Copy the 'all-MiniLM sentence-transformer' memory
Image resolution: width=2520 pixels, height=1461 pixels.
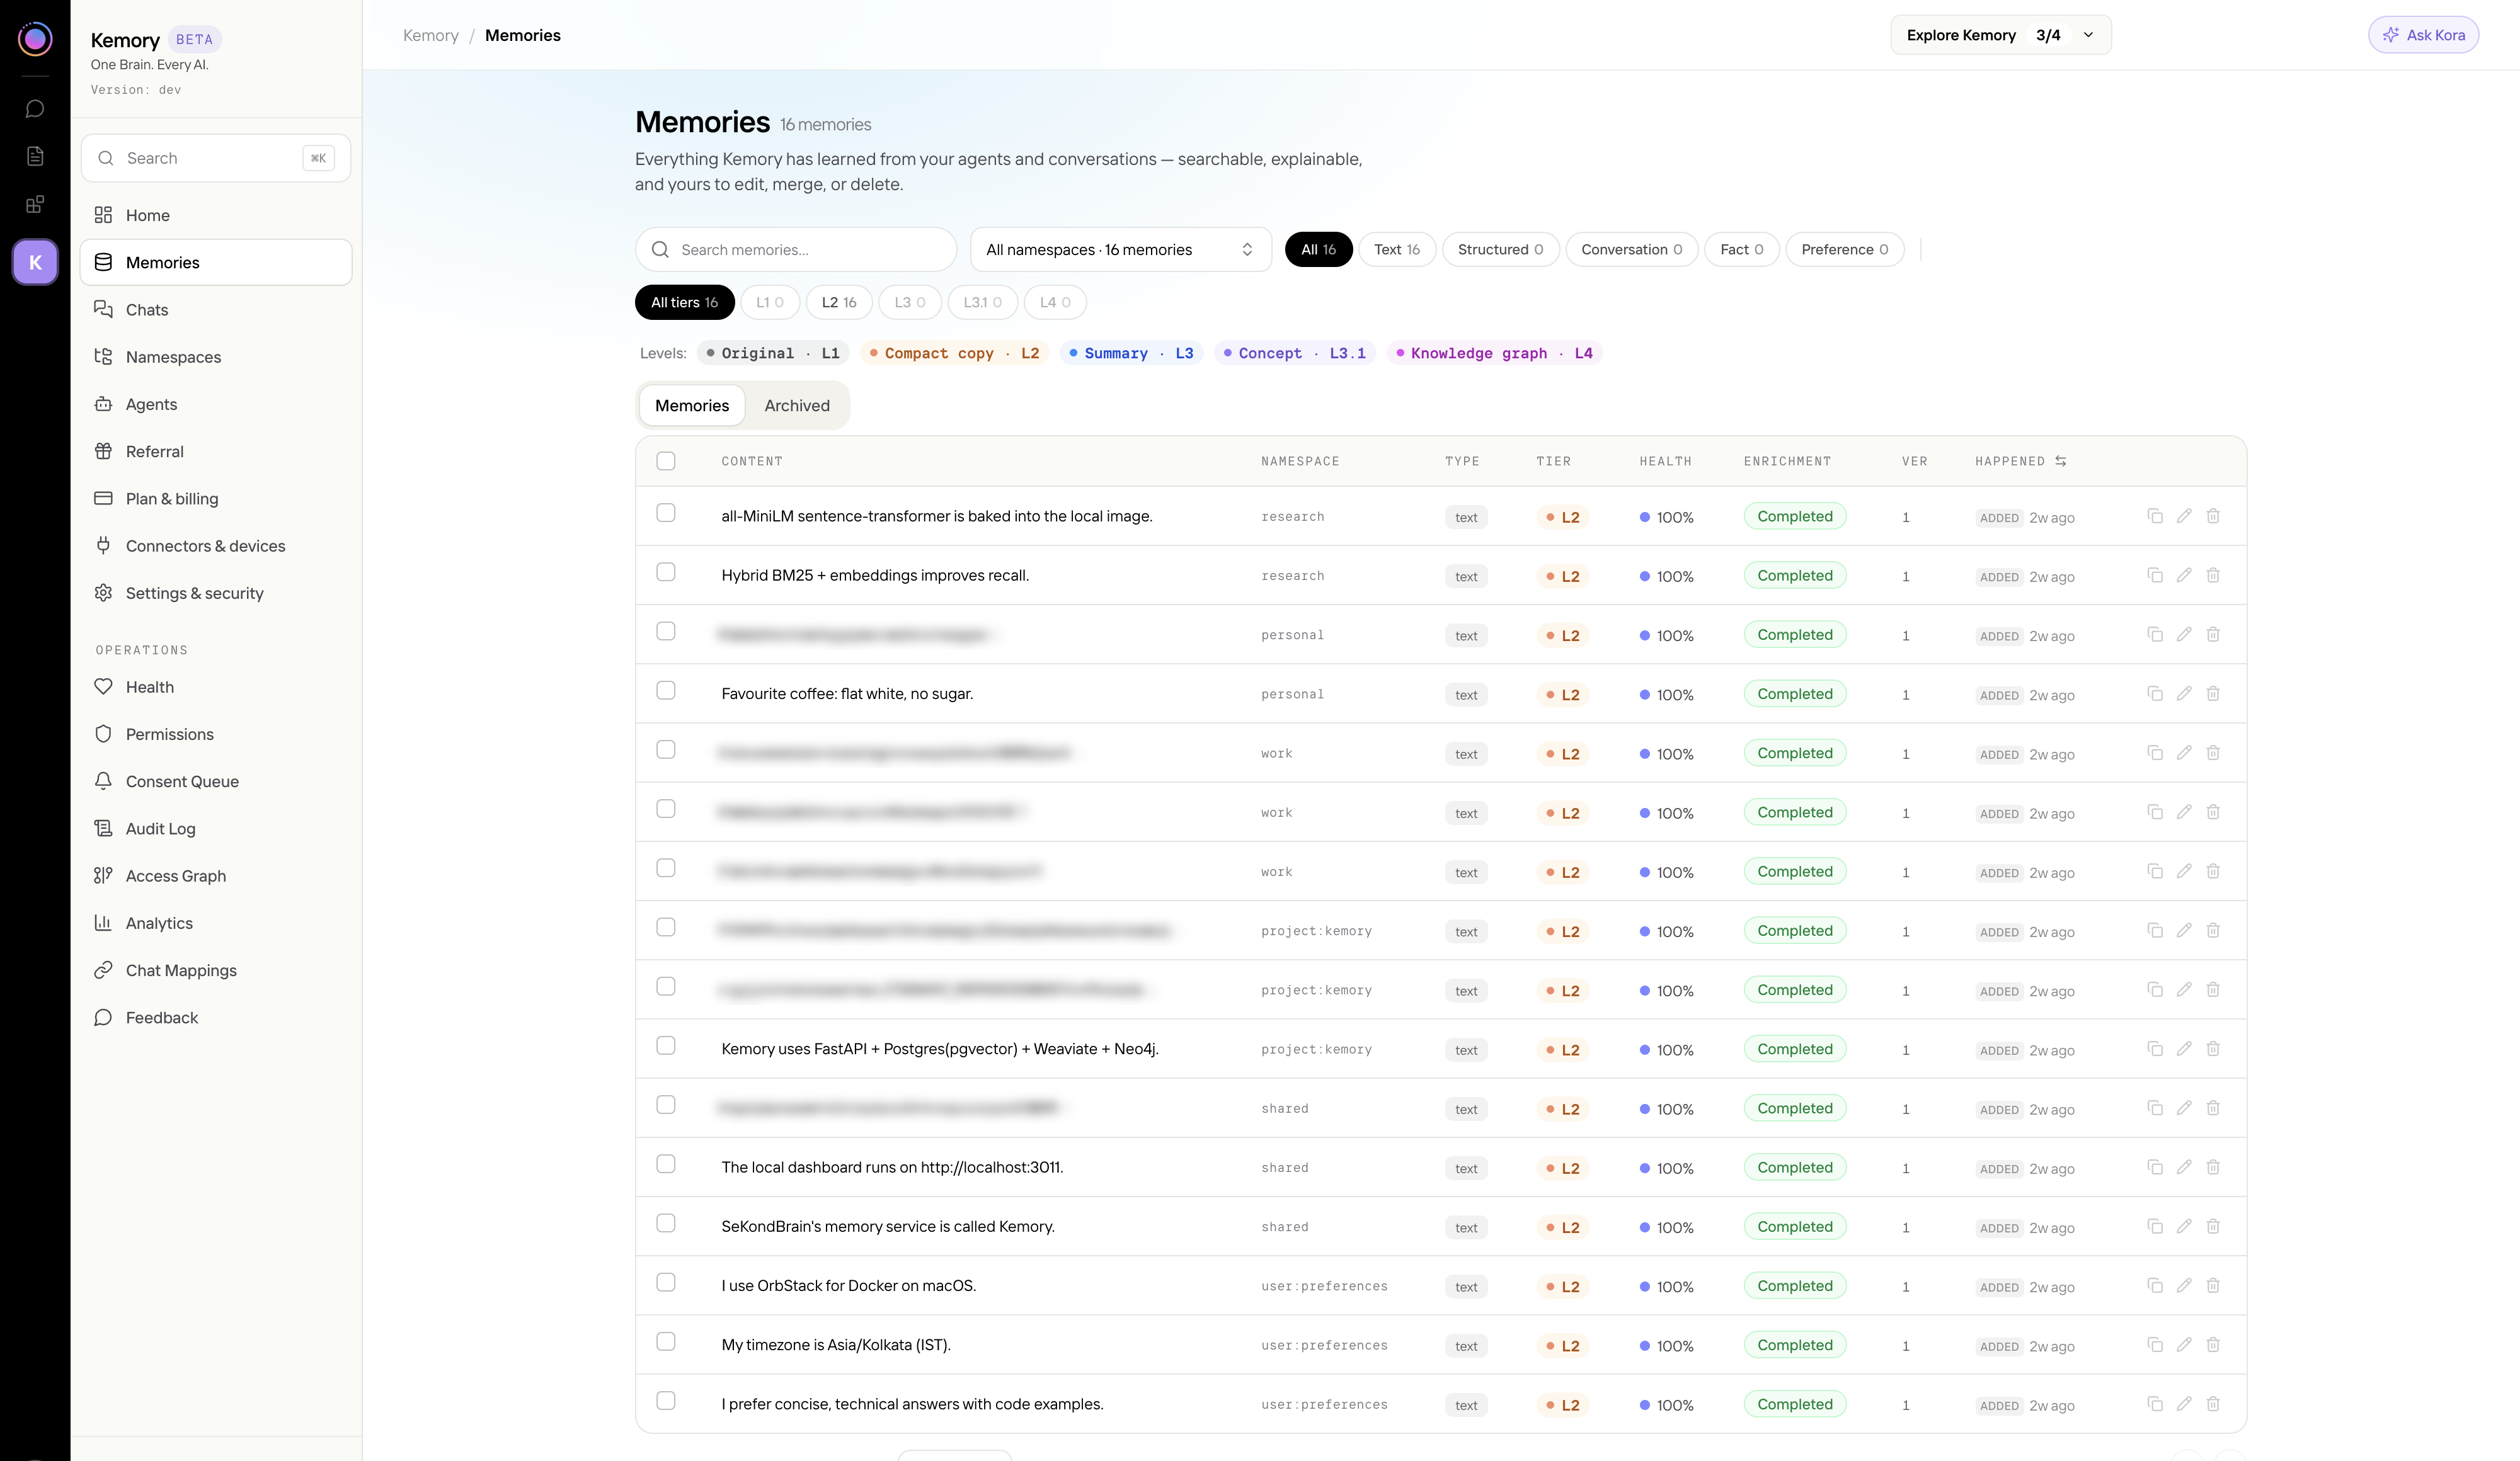(2155, 516)
